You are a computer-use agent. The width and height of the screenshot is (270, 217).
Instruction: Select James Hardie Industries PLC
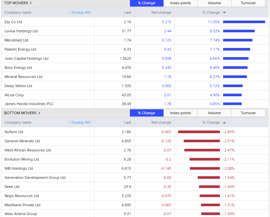click(x=29, y=104)
